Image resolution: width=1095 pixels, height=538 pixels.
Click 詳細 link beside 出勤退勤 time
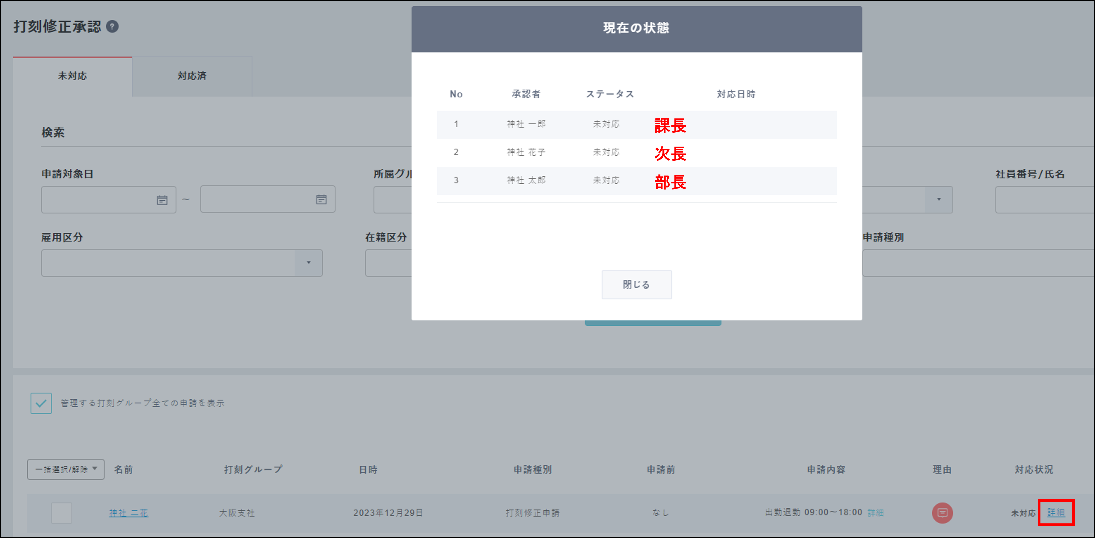875,513
